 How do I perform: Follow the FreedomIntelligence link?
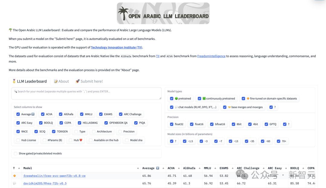point(211,56)
